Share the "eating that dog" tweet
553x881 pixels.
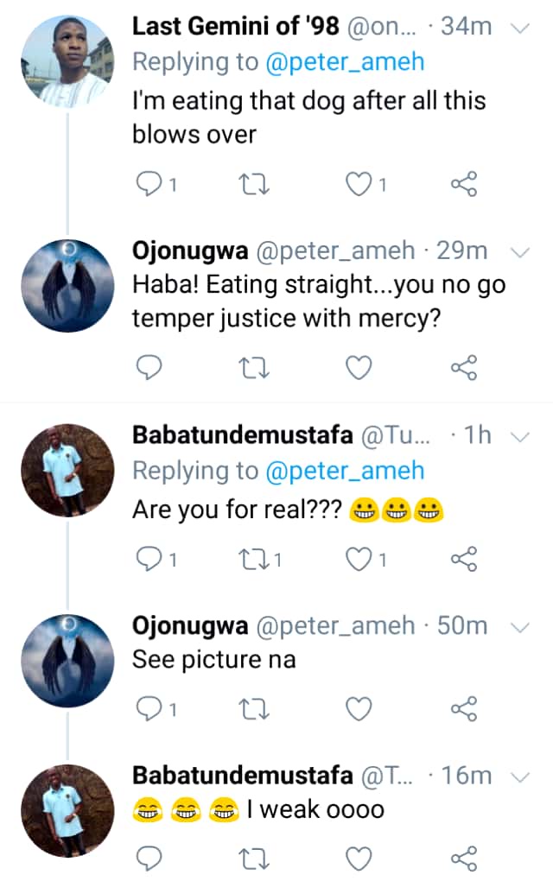tap(464, 183)
